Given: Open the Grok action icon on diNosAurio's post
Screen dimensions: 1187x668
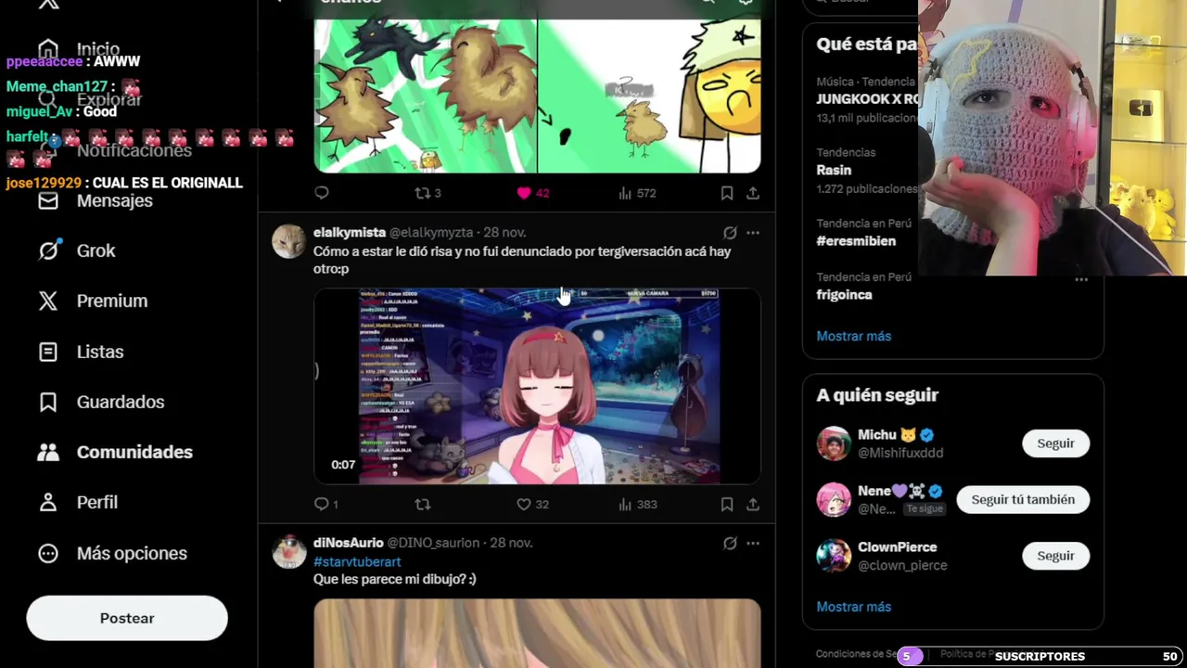Looking at the screenshot, I should [730, 543].
